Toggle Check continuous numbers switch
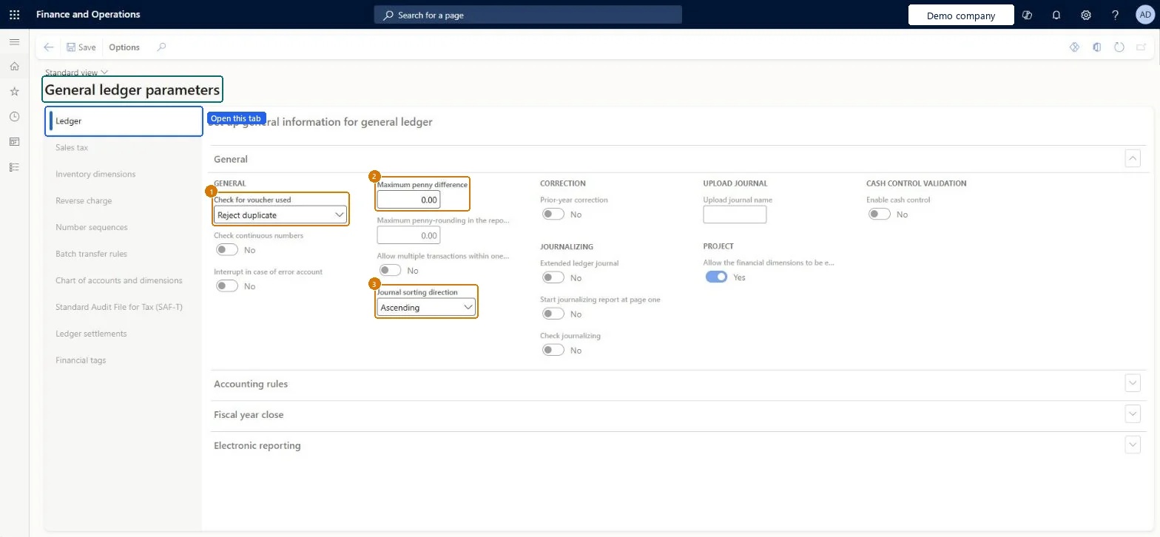The image size is (1160, 537). [x=227, y=250]
